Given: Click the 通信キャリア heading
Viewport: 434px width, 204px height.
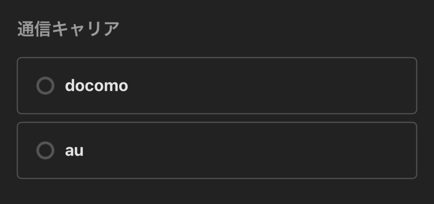Looking at the screenshot, I should 68,29.
